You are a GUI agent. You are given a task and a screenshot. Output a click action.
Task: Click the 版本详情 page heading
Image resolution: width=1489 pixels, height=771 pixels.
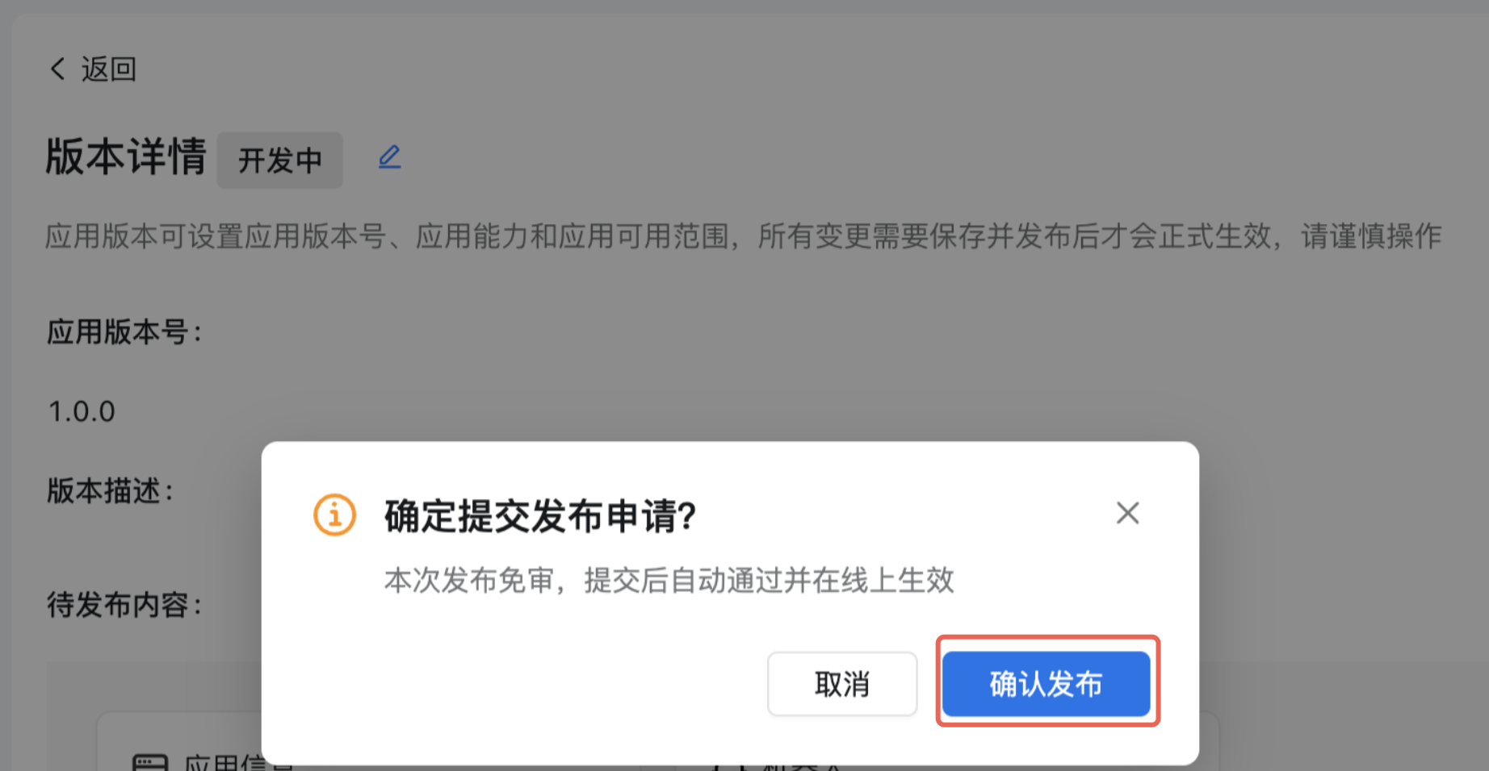pos(126,156)
